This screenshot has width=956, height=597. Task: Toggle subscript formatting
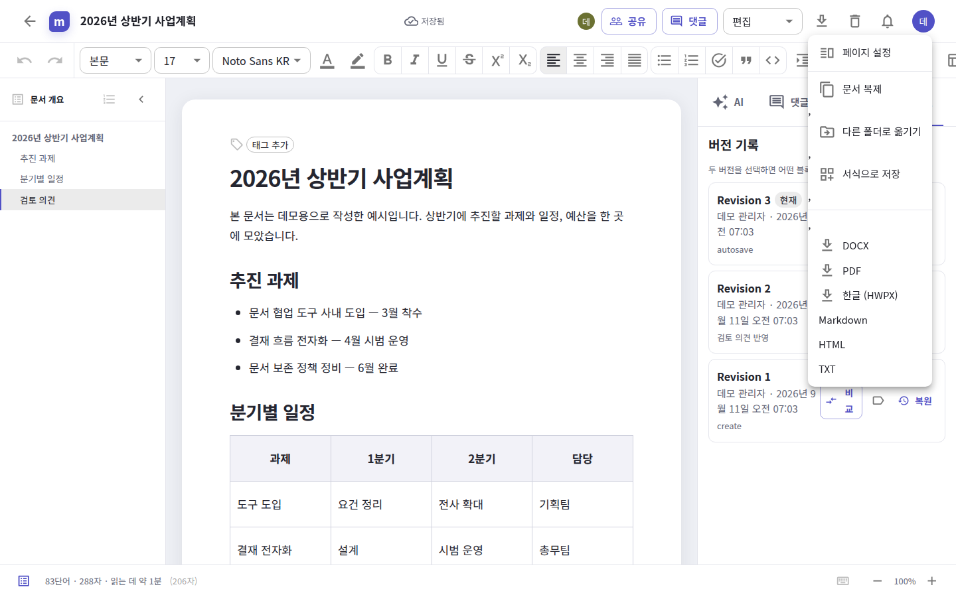[x=524, y=60]
